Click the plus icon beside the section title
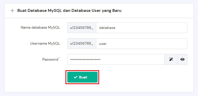This screenshot has width=198, height=96. tap(12, 11)
